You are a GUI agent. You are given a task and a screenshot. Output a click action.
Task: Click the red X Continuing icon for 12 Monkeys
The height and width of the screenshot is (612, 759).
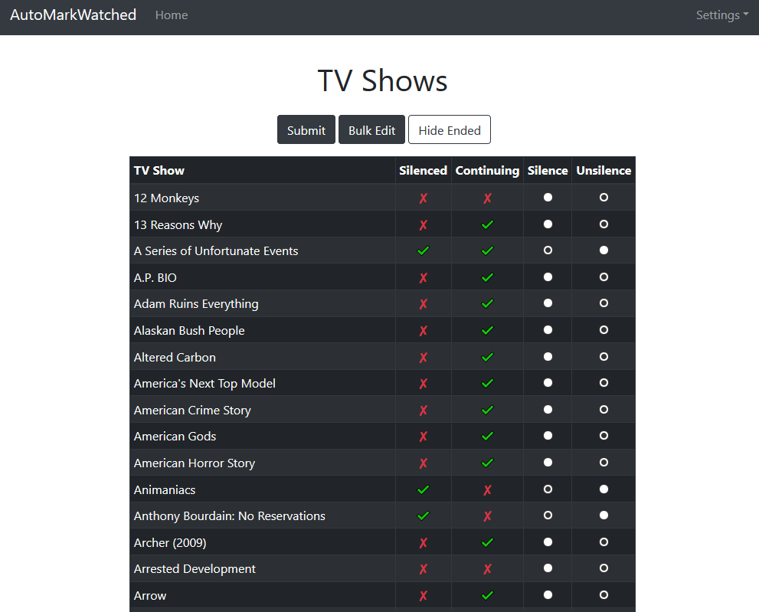tap(487, 198)
